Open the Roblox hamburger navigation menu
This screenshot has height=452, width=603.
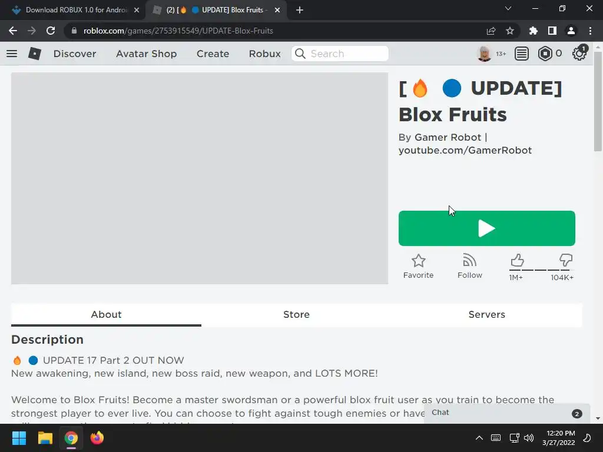[12, 54]
